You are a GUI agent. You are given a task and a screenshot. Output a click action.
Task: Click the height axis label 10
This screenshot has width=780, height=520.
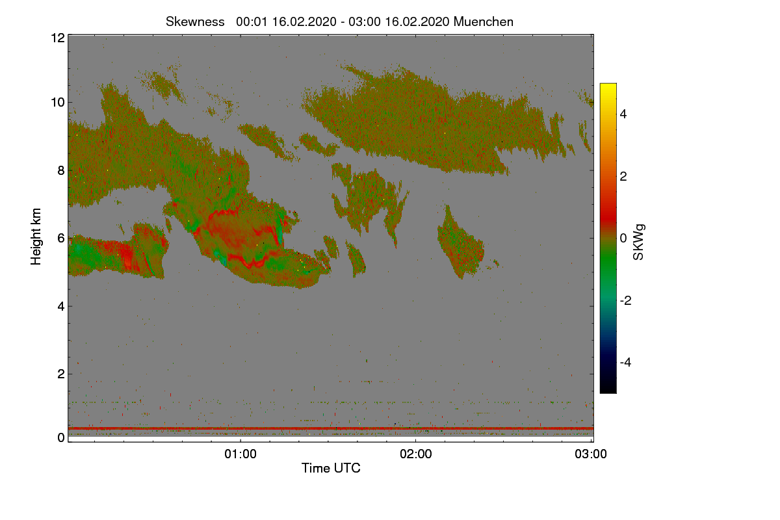57,102
